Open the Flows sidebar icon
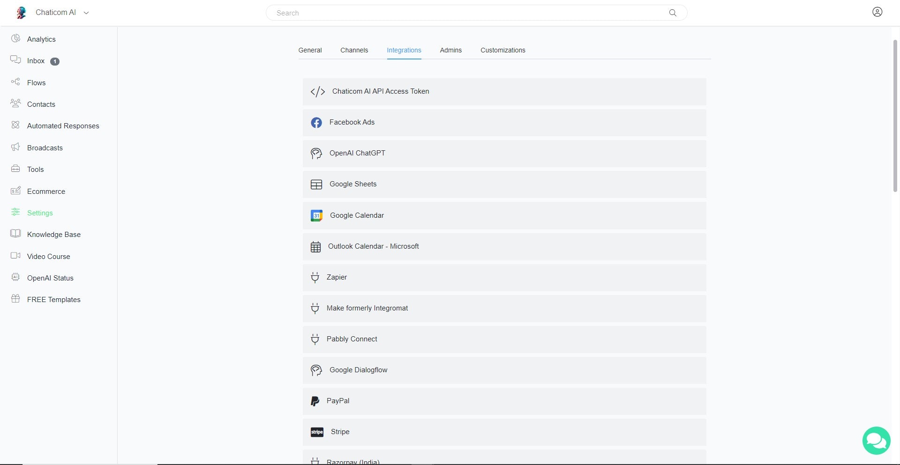 [x=15, y=82]
